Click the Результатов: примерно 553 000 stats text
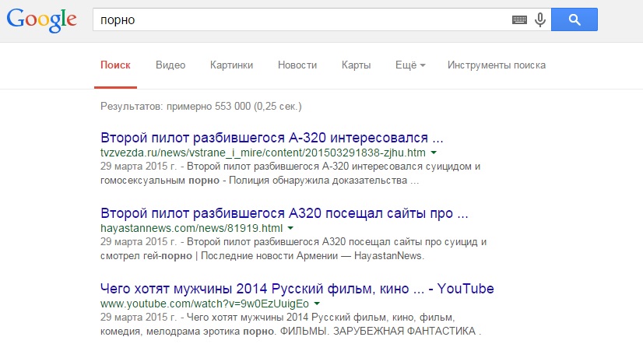This screenshot has height=344, width=643. pyautogui.click(x=201, y=107)
